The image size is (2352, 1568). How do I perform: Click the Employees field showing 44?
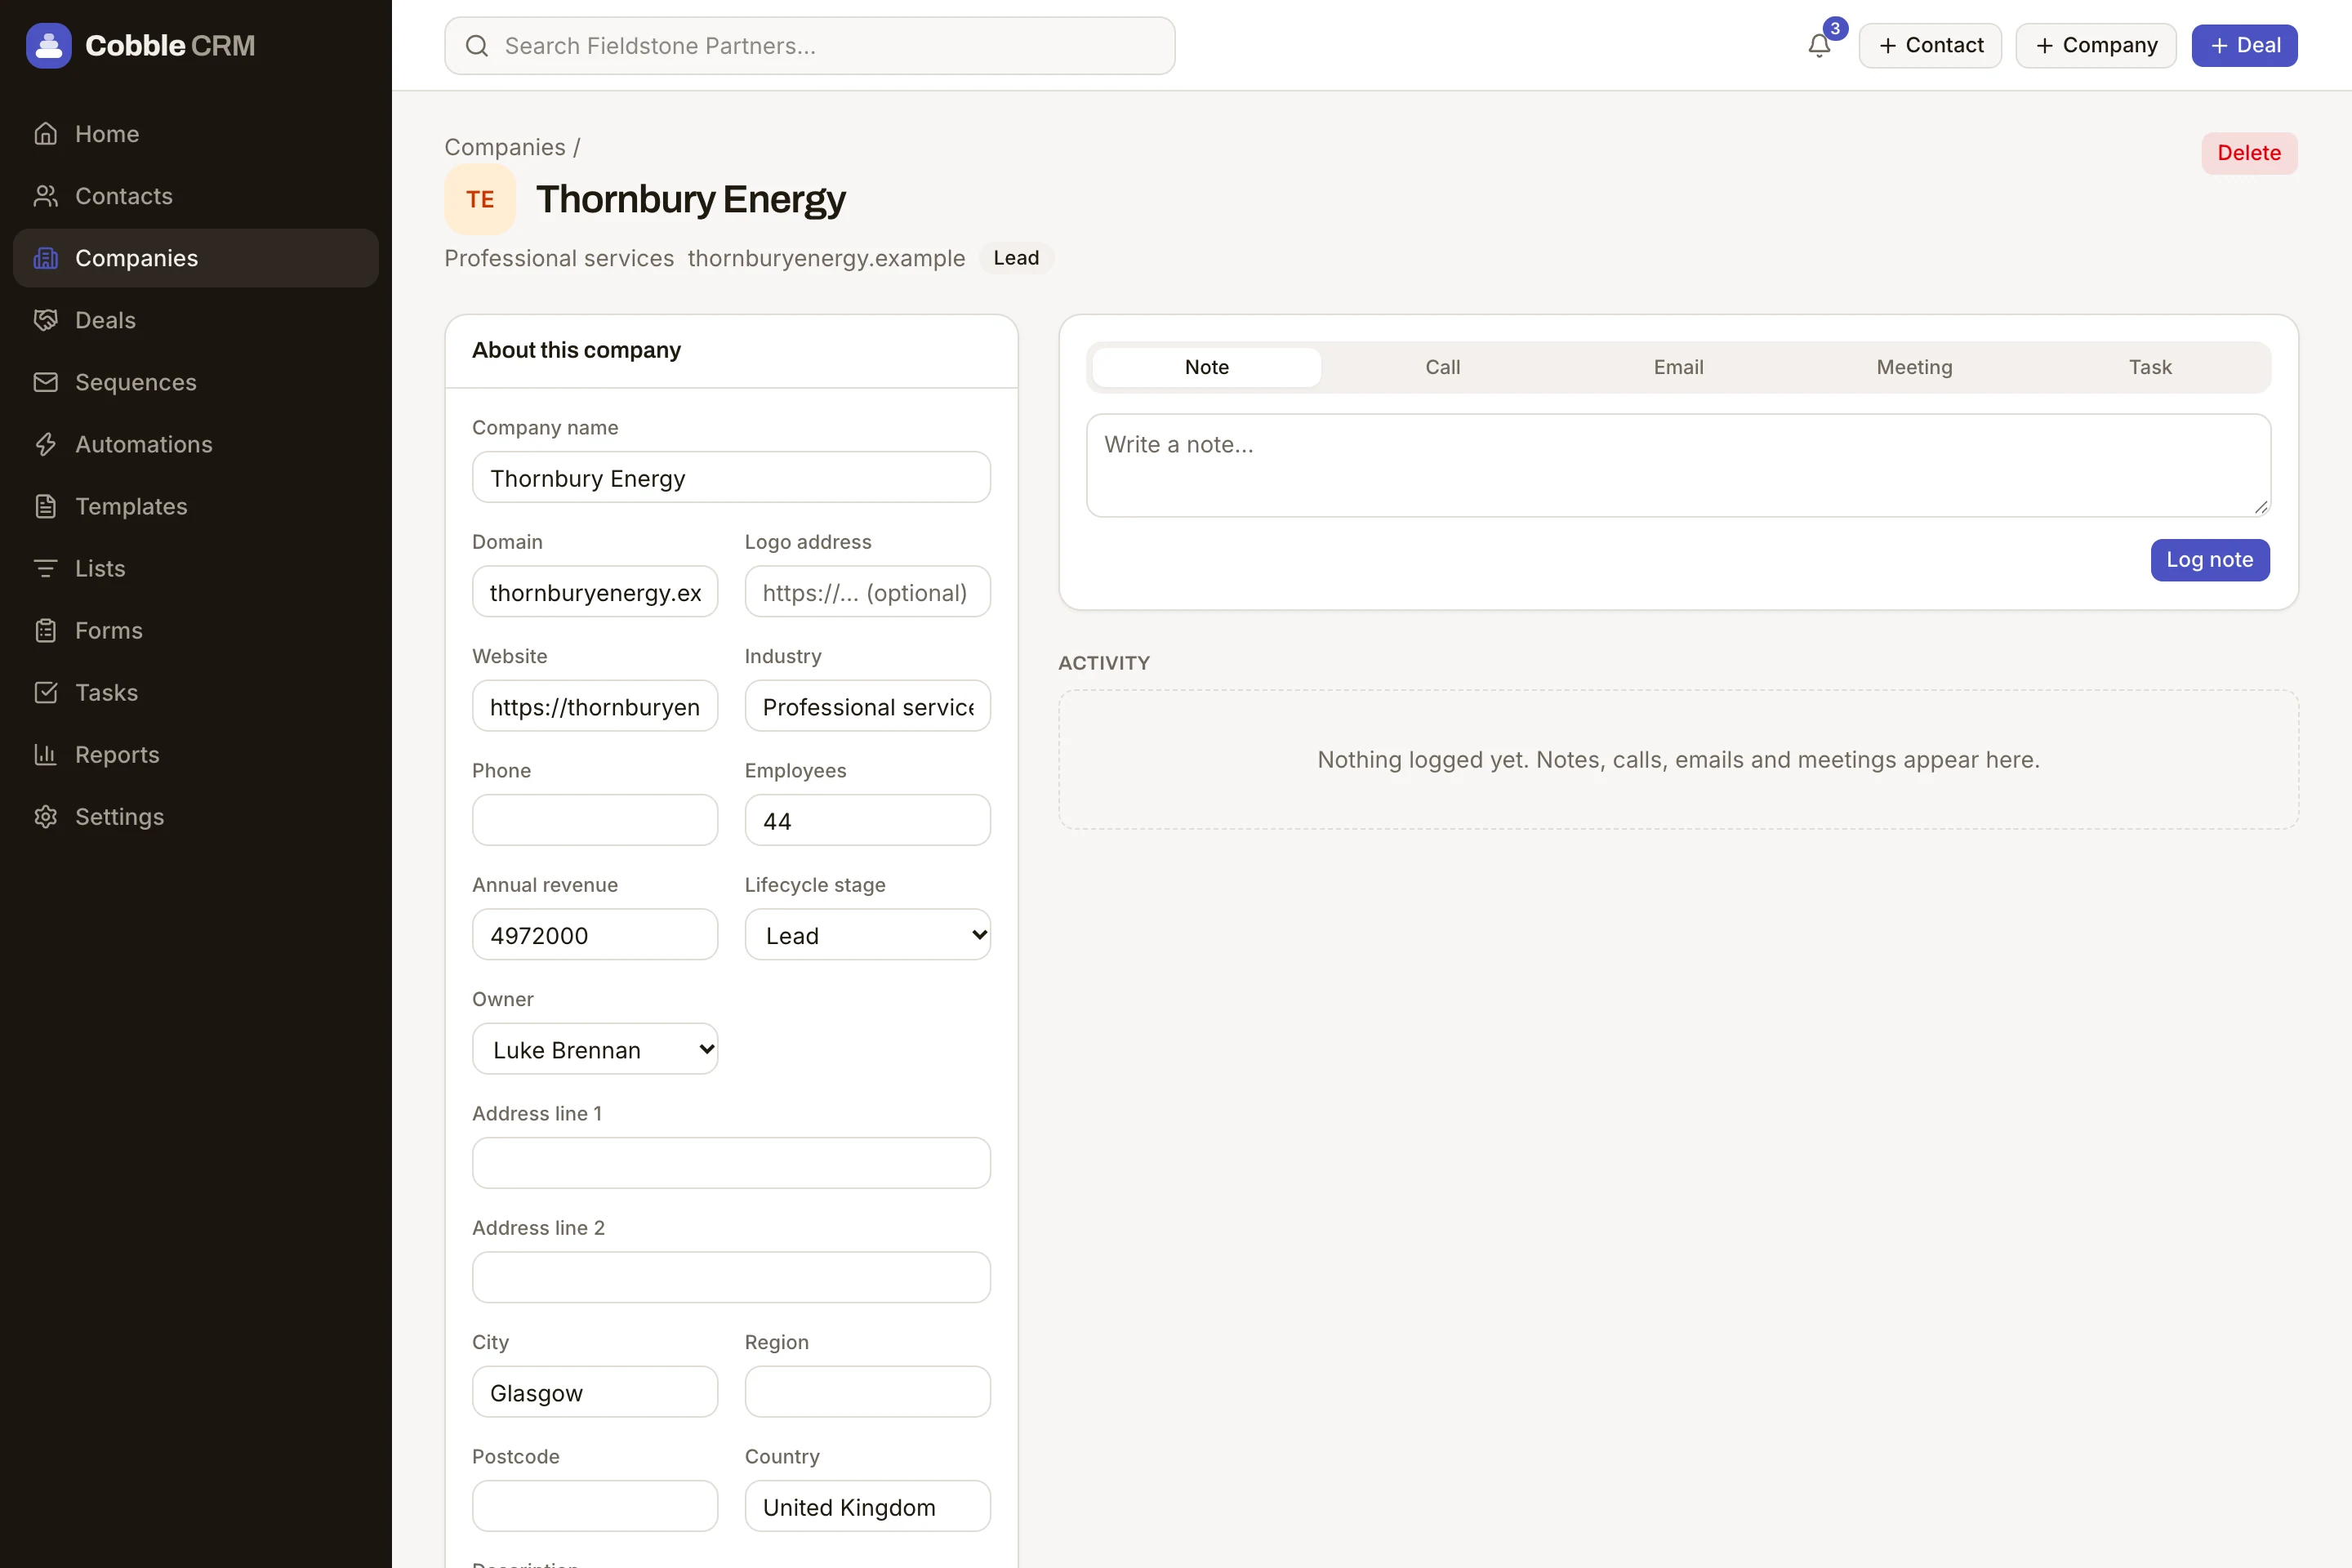point(867,820)
